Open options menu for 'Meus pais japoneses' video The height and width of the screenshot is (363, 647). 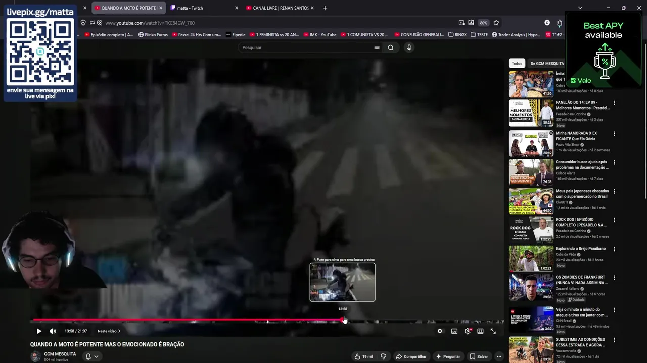pos(615,191)
